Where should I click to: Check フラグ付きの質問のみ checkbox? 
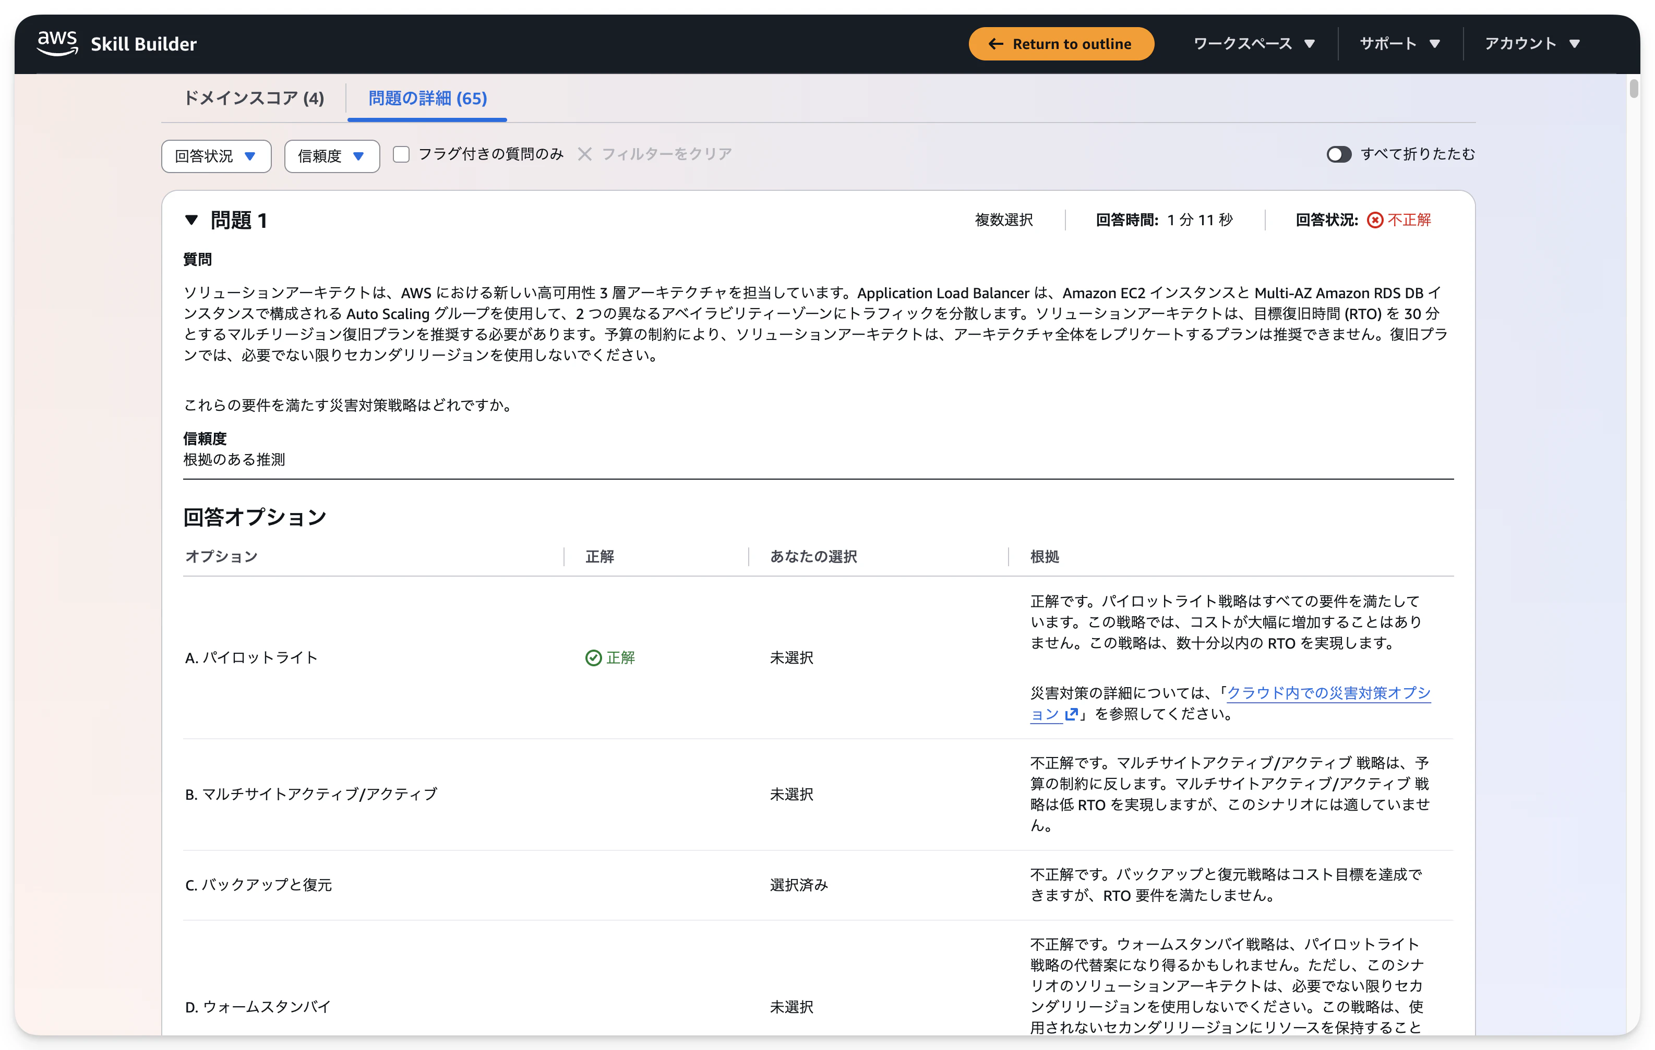point(401,154)
